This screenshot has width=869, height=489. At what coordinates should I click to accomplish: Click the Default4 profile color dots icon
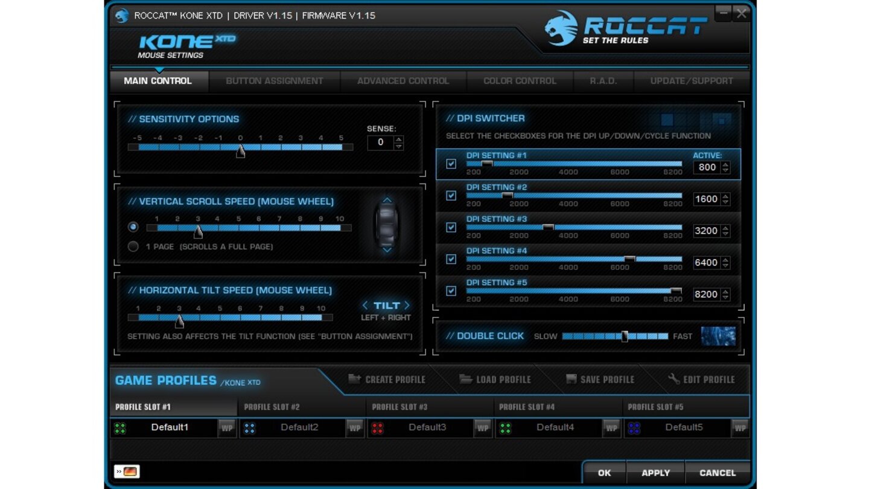click(x=505, y=428)
